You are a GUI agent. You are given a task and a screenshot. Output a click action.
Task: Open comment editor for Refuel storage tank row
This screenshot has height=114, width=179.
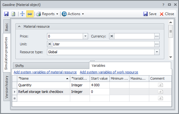(x=161, y=92)
